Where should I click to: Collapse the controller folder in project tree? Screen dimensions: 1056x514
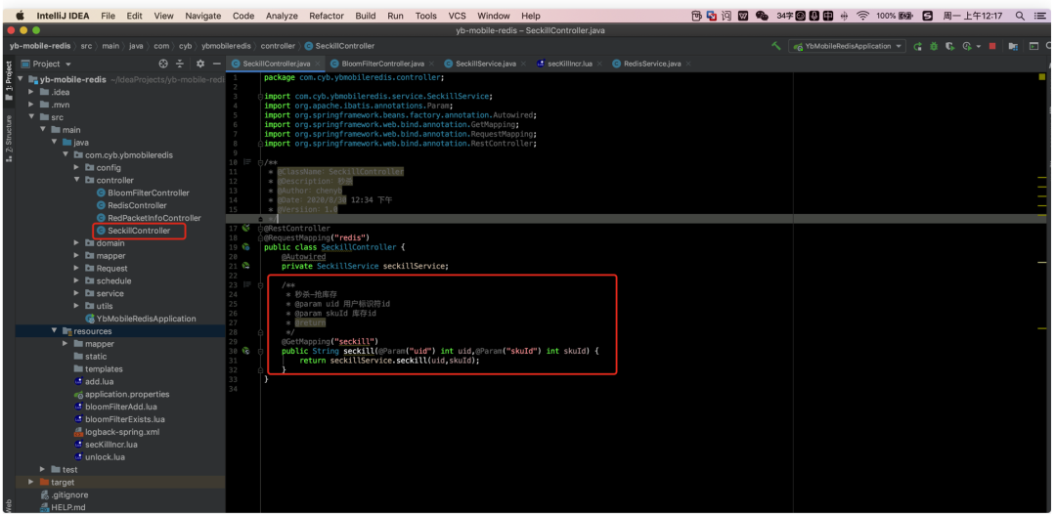point(77,180)
